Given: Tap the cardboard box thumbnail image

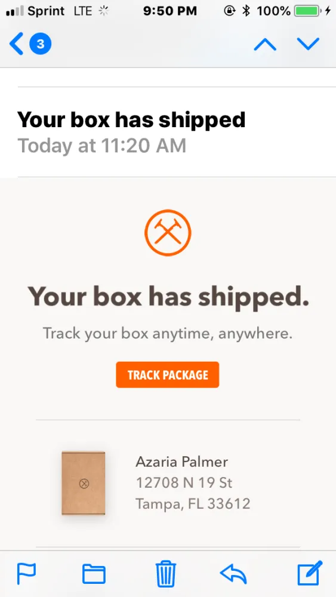Looking at the screenshot, I should point(84,483).
